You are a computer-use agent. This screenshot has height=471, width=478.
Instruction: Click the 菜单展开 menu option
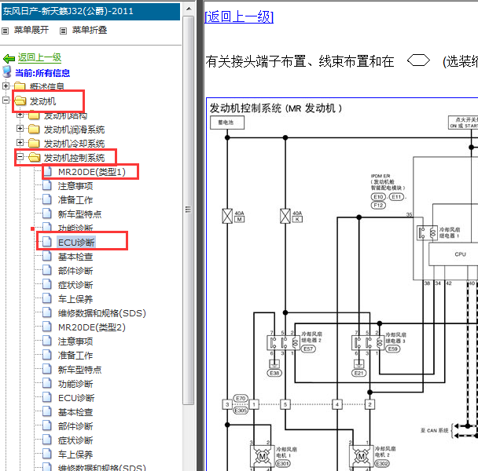[31, 30]
